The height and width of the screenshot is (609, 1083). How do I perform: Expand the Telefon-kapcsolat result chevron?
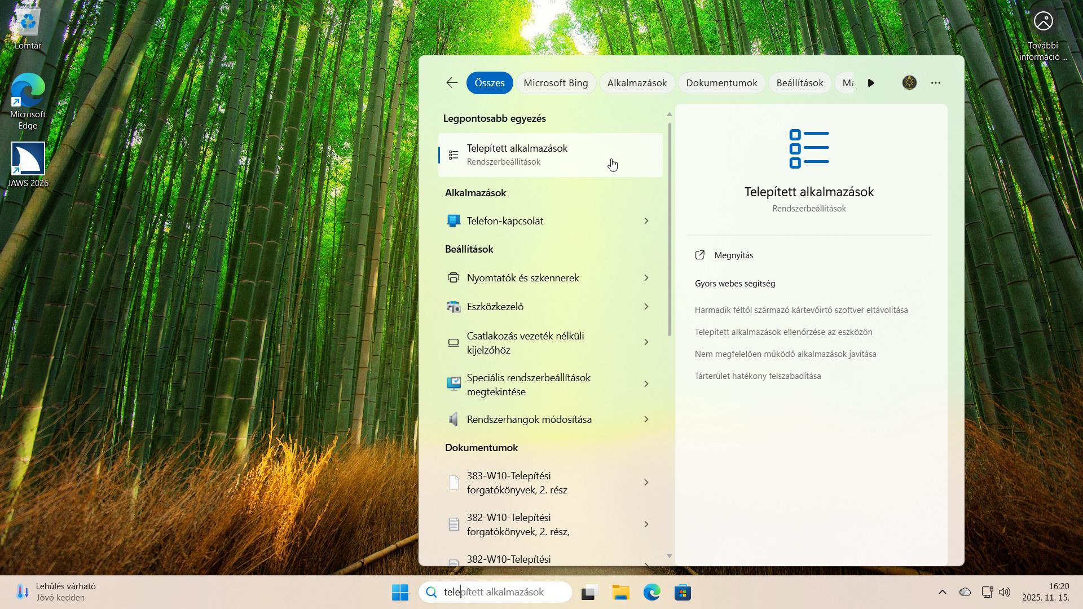point(646,221)
